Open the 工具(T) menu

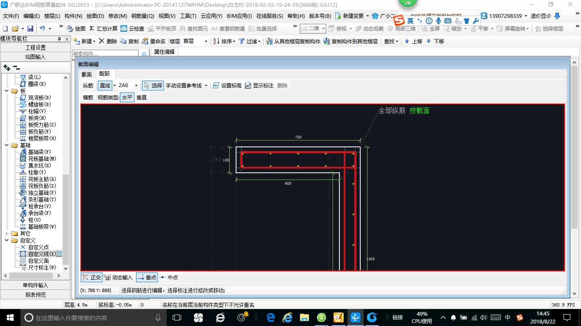tap(188, 16)
